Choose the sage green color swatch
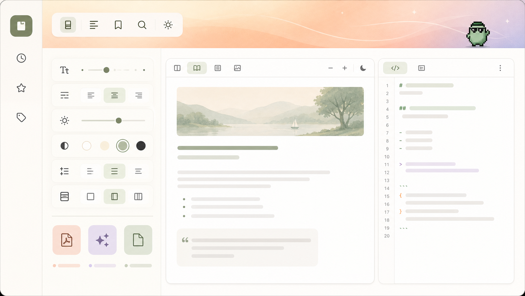 pyautogui.click(x=123, y=146)
